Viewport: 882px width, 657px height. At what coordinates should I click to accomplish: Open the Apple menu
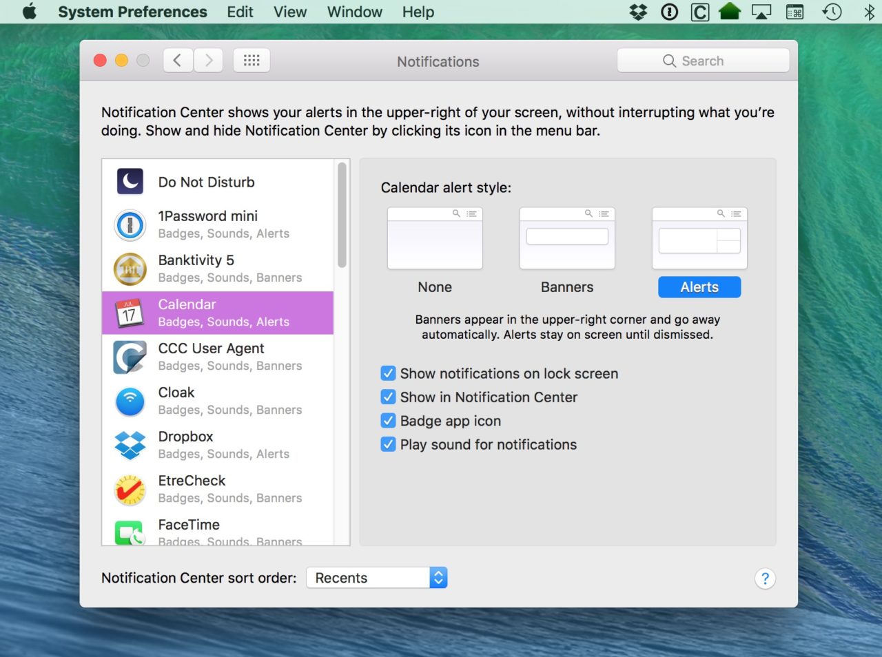pyautogui.click(x=29, y=12)
